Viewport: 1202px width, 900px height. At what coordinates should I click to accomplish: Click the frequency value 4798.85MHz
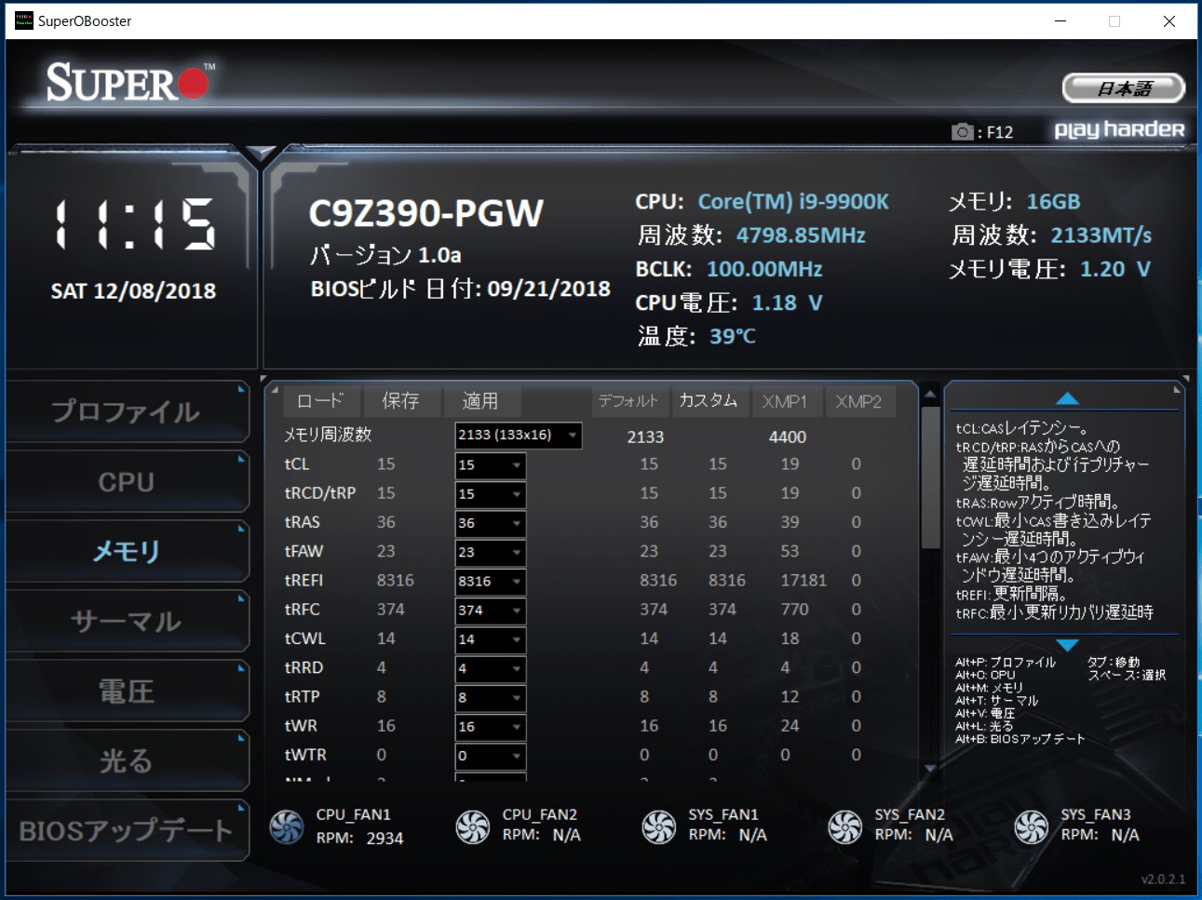tap(801, 235)
